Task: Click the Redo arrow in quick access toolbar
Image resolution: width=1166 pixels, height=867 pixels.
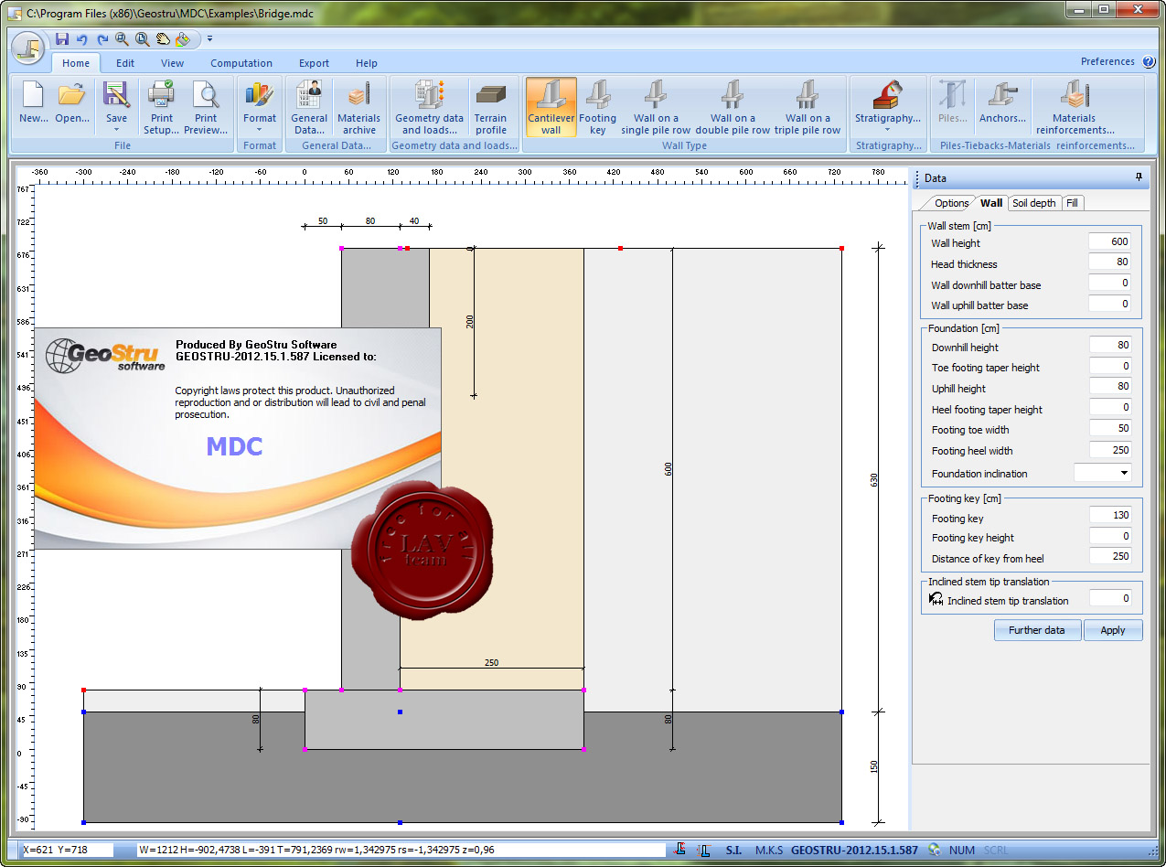Action: 102,39
